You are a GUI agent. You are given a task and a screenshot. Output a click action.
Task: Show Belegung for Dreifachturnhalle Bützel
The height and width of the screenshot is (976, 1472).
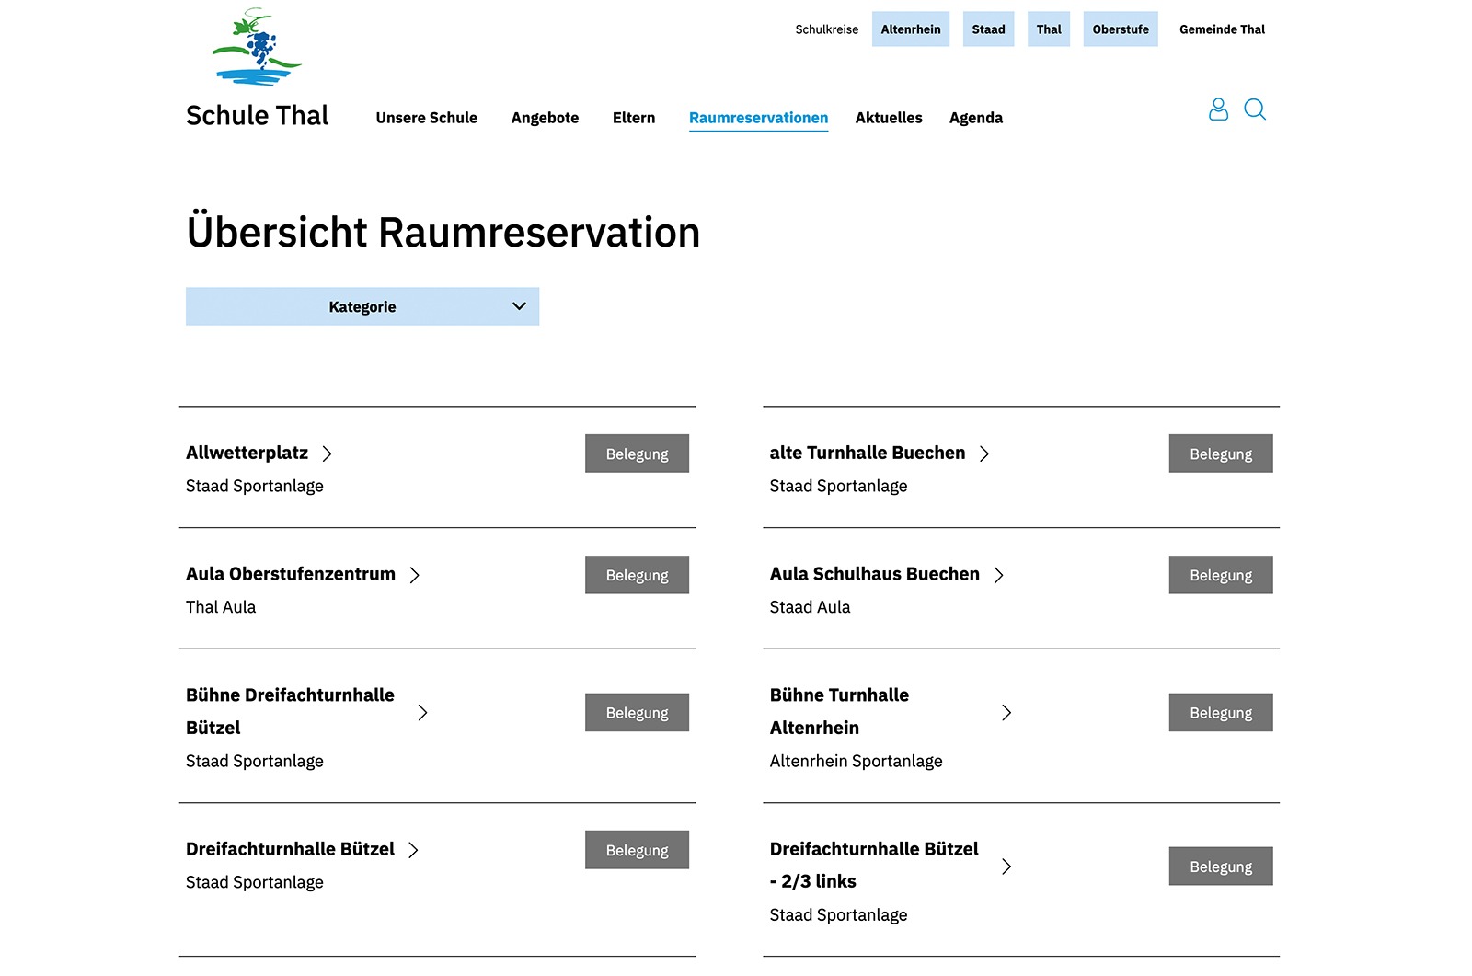point(637,849)
